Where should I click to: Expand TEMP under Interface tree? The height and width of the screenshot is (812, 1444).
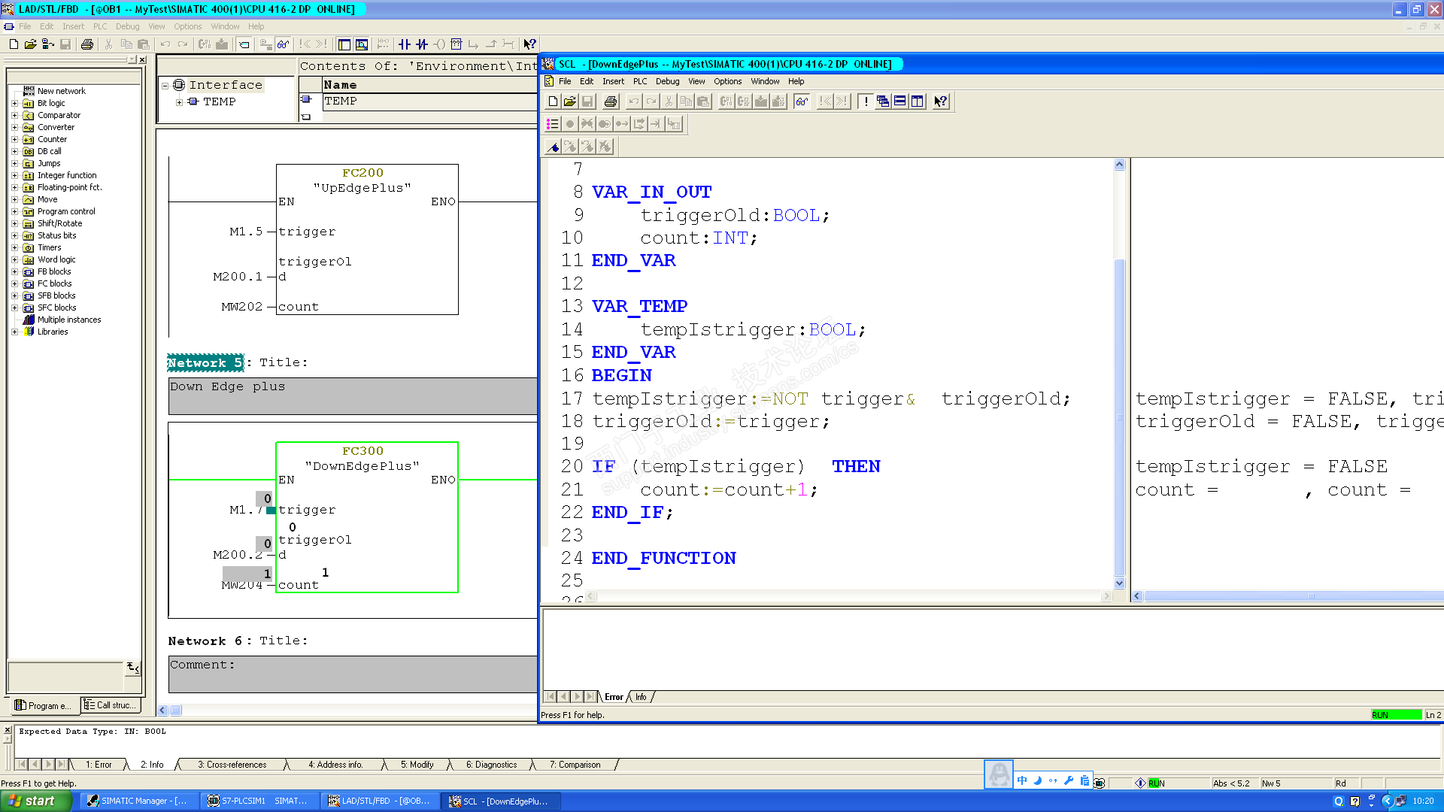click(x=179, y=102)
